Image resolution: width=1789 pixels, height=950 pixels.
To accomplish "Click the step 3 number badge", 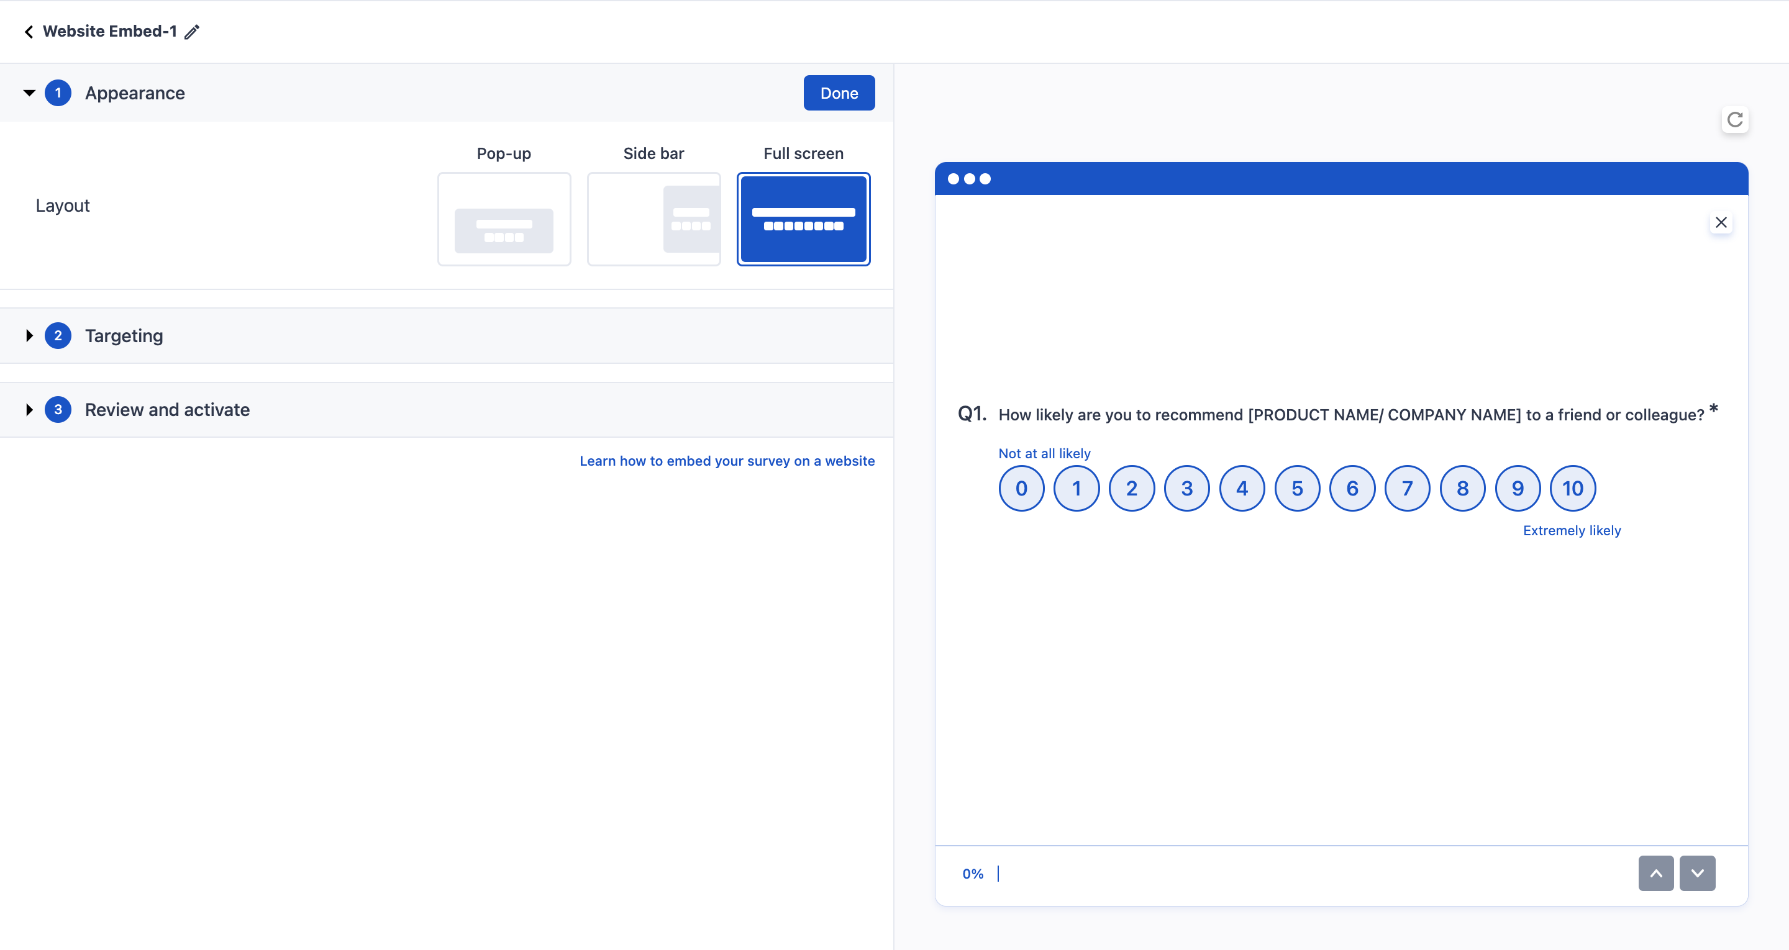I will point(58,410).
